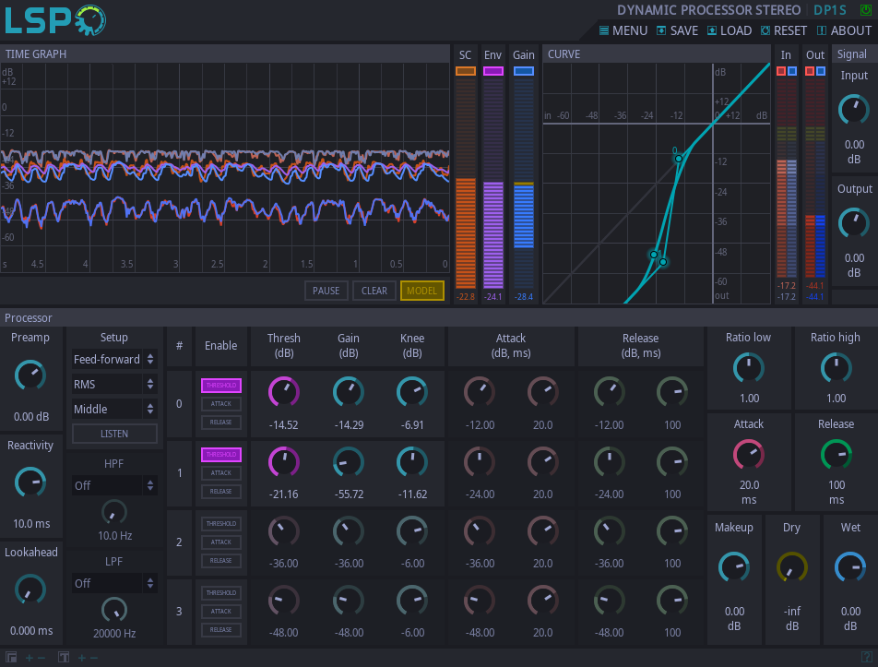Click the Ratio low knob
This screenshot has width=878, height=667.
(749, 368)
